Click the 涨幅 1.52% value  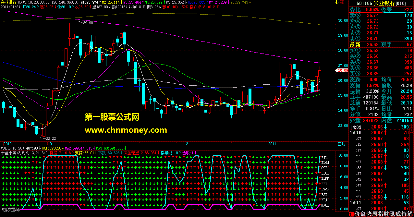pos(372,85)
